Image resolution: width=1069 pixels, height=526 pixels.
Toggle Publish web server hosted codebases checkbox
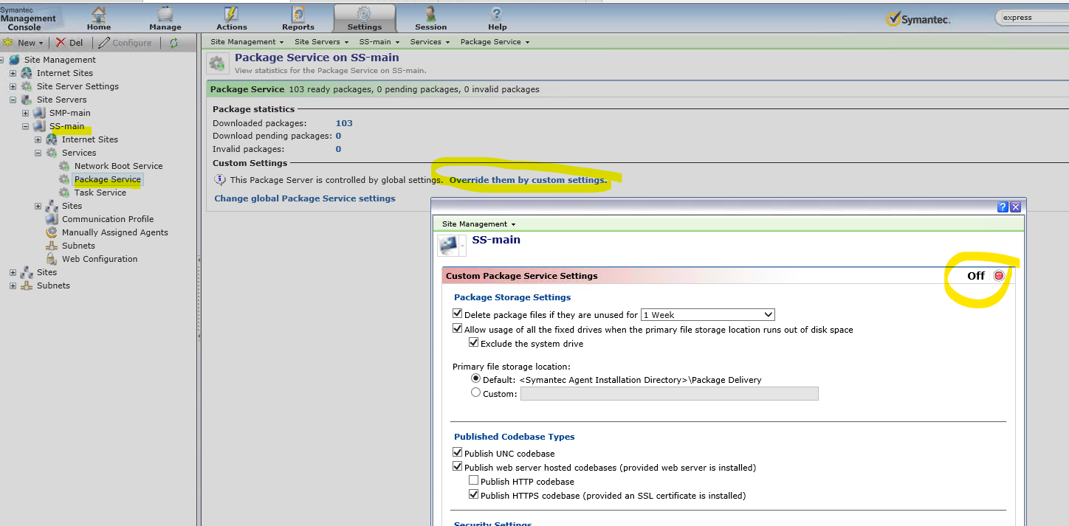[458, 466]
